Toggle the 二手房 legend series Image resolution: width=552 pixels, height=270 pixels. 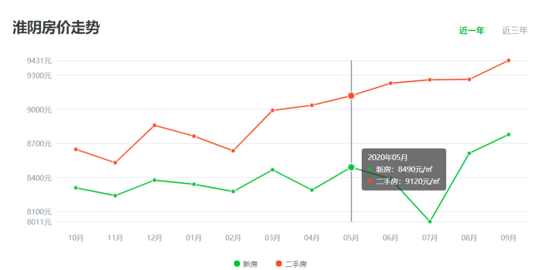coord(291,264)
